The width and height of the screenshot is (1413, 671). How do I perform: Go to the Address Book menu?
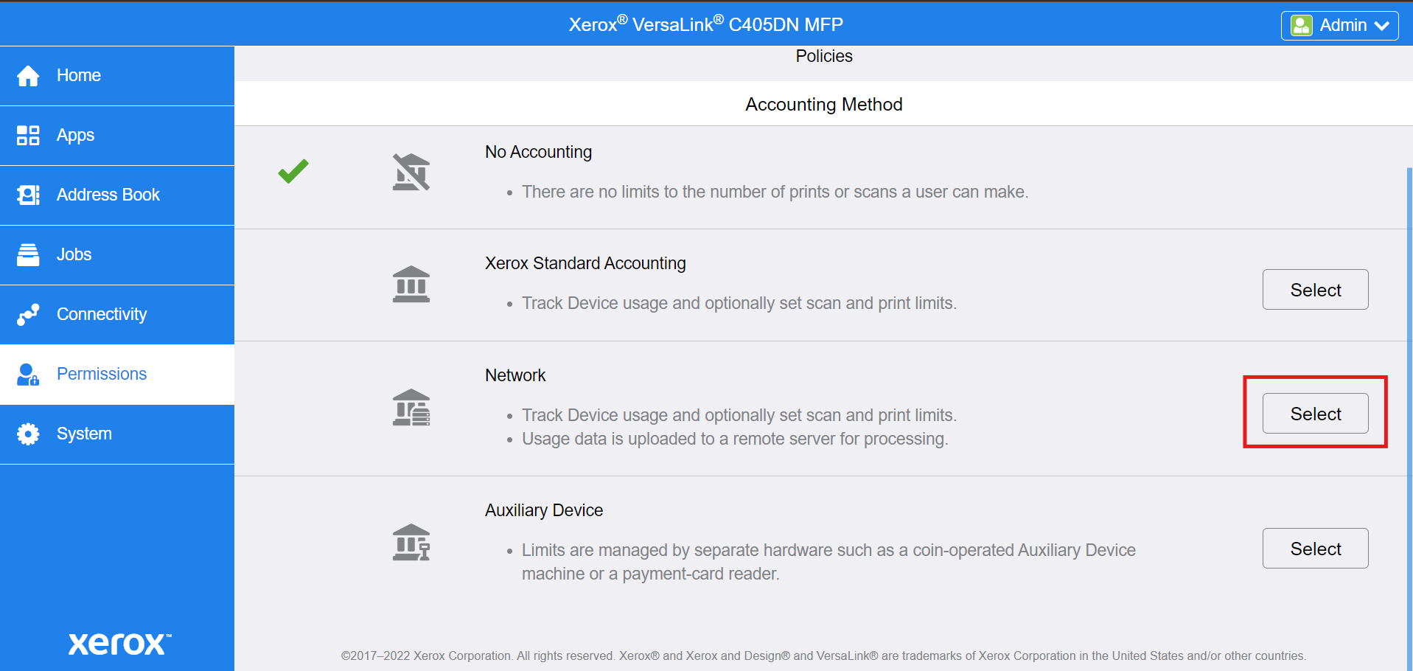pyautogui.click(x=108, y=195)
